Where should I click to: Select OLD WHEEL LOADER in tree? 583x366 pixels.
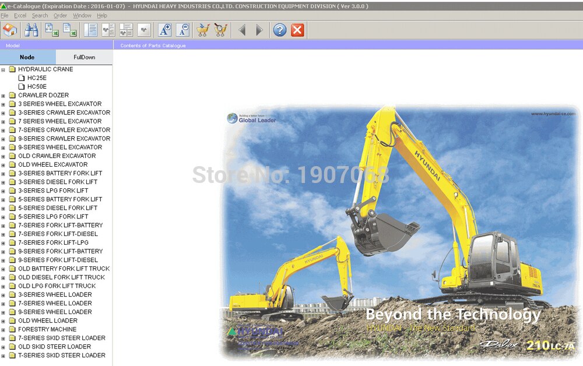coord(48,321)
